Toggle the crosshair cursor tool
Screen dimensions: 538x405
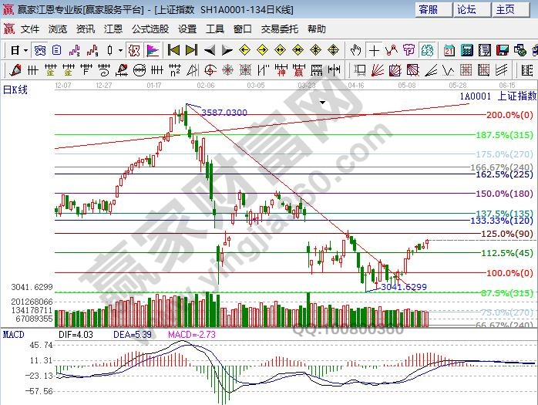click(374, 50)
